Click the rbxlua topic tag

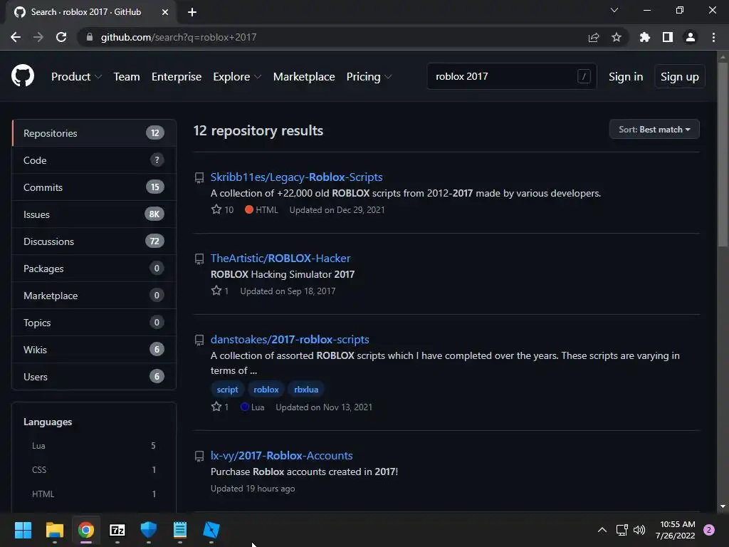click(306, 390)
